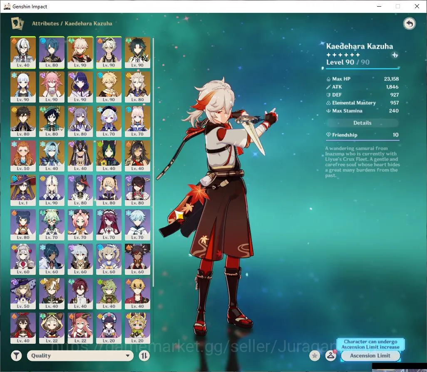
Task: Click the back arrow button
Action: point(409,24)
